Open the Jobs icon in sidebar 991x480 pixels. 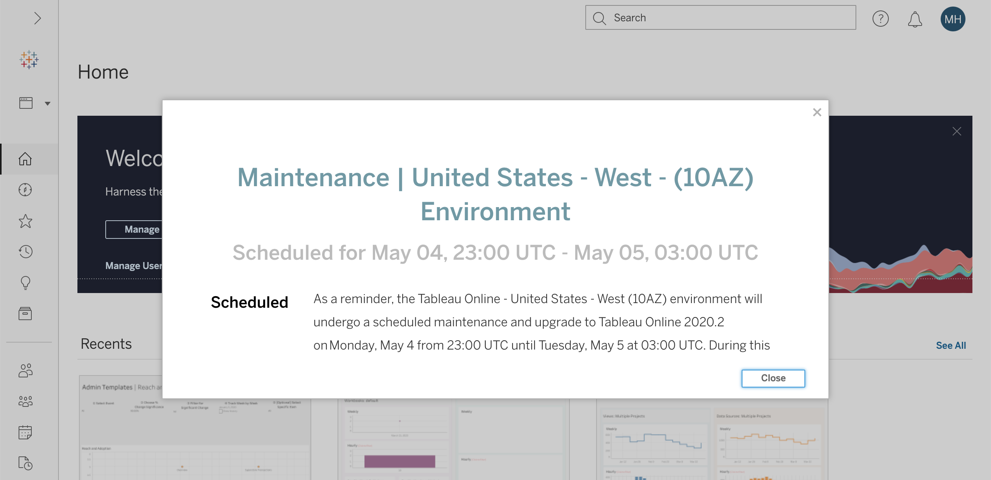click(26, 463)
